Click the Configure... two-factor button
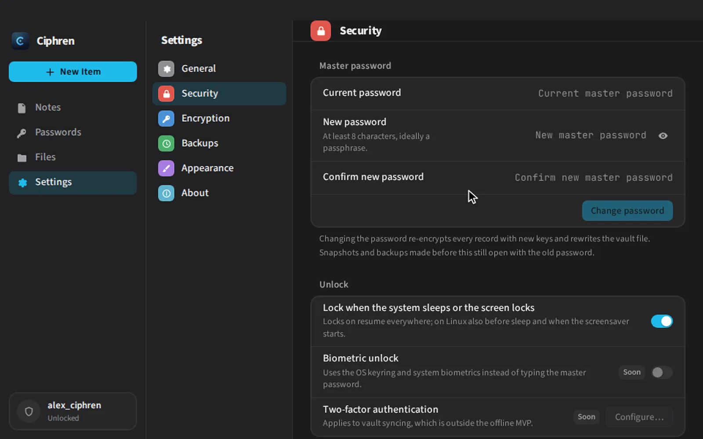The width and height of the screenshot is (703, 439). coord(639,417)
